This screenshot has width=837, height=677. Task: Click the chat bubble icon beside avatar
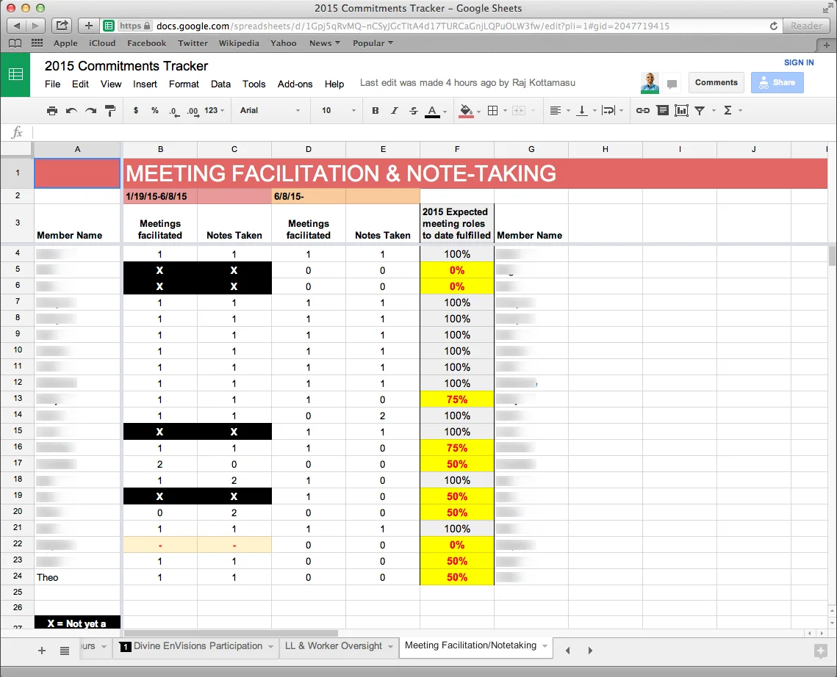(x=672, y=84)
